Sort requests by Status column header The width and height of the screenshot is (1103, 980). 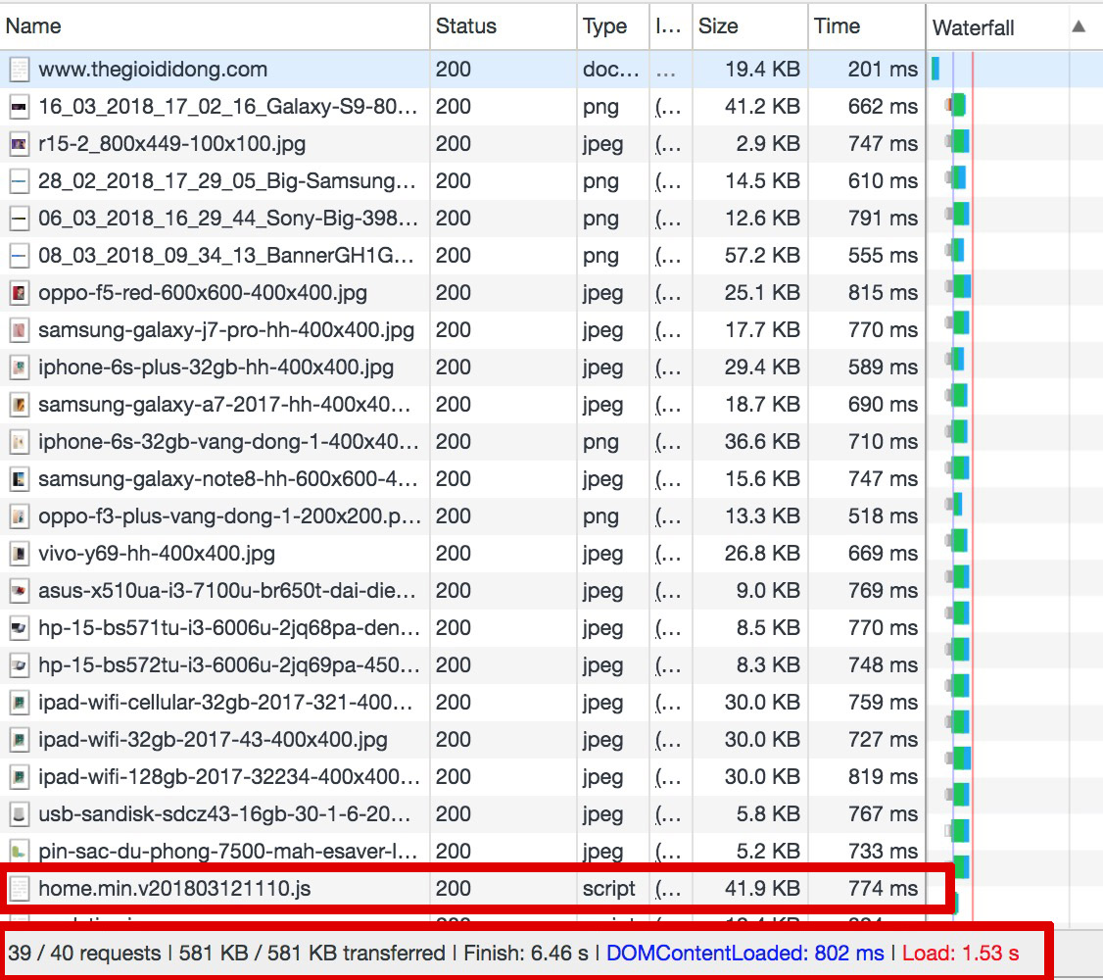(x=465, y=26)
